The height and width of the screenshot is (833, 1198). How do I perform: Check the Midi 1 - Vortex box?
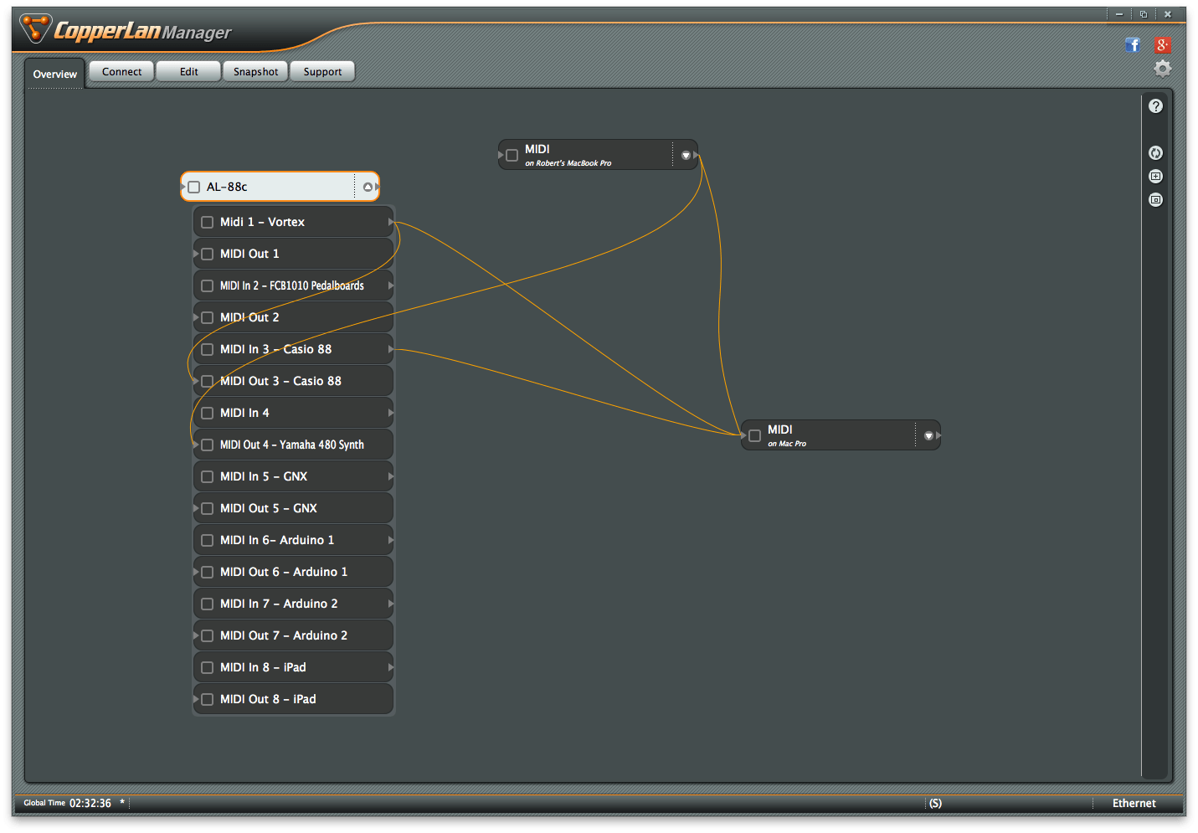[x=208, y=223]
